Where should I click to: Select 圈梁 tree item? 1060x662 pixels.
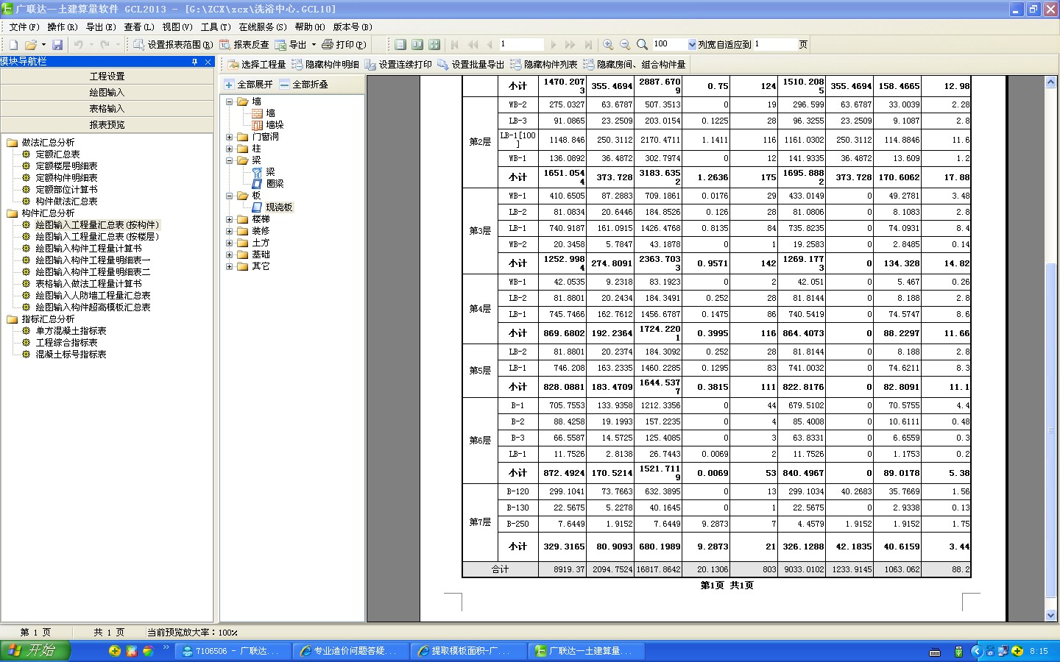275,184
